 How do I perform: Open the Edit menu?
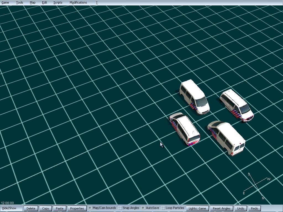coord(44,2)
